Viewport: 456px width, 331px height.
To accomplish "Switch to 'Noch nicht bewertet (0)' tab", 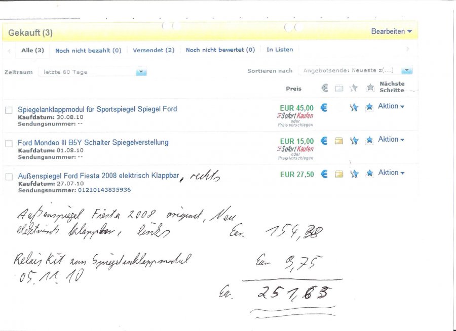I will (220, 50).
